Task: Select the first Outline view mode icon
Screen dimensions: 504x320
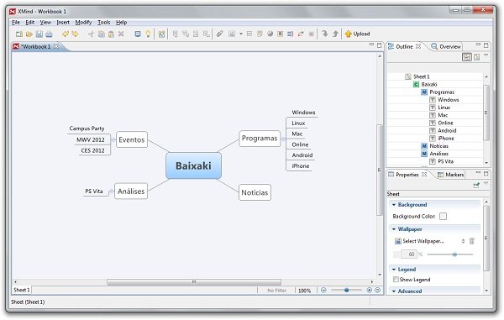Action: click(467, 57)
